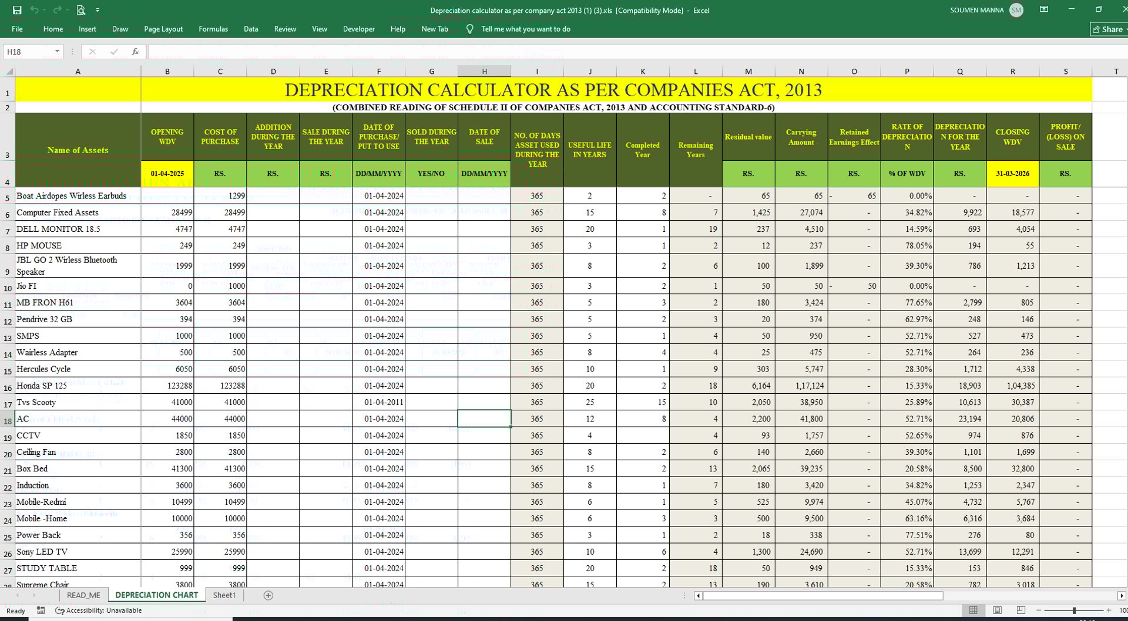Check Accessibility: Unavailable status
Image resolution: width=1128 pixels, height=621 pixels.
point(99,610)
